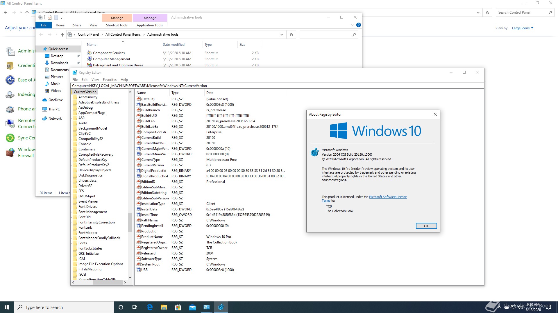Click OK in About Registry Editor
The image size is (558, 313).
pyautogui.click(x=426, y=226)
